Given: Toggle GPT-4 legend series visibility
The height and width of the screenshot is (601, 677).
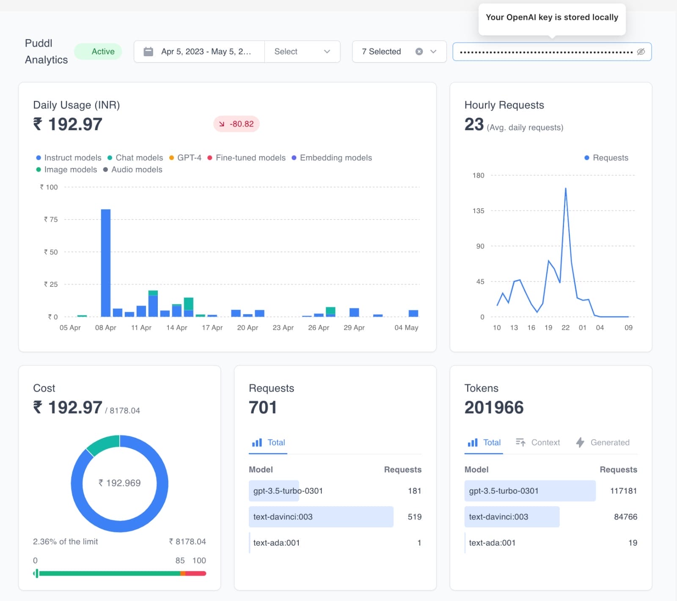Looking at the screenshot, I should 185,158.
